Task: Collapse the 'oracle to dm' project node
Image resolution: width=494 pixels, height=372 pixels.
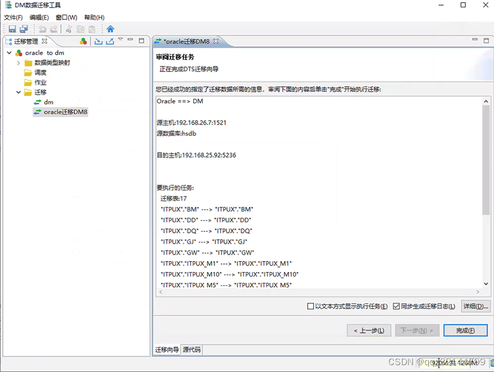Action: click(x=9, y=53)
